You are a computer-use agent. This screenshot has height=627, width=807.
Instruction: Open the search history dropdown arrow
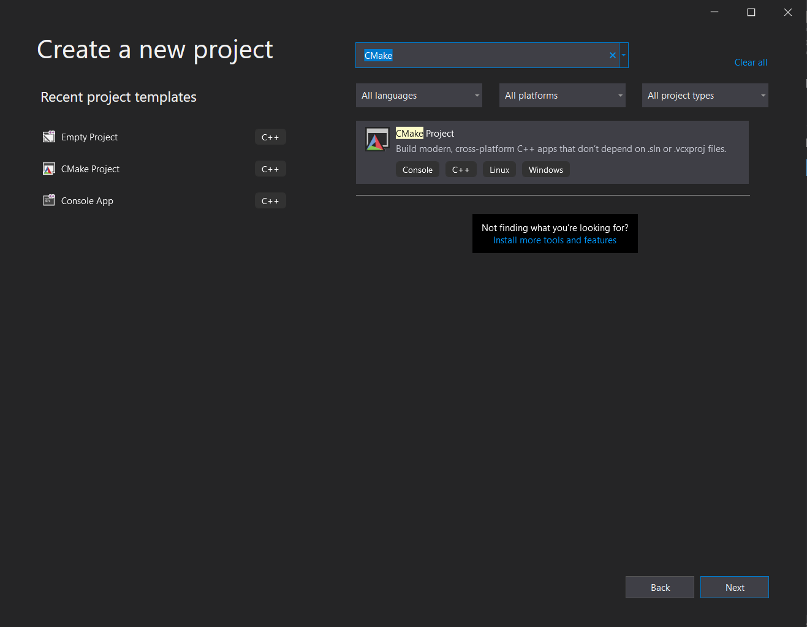(624, 55)
